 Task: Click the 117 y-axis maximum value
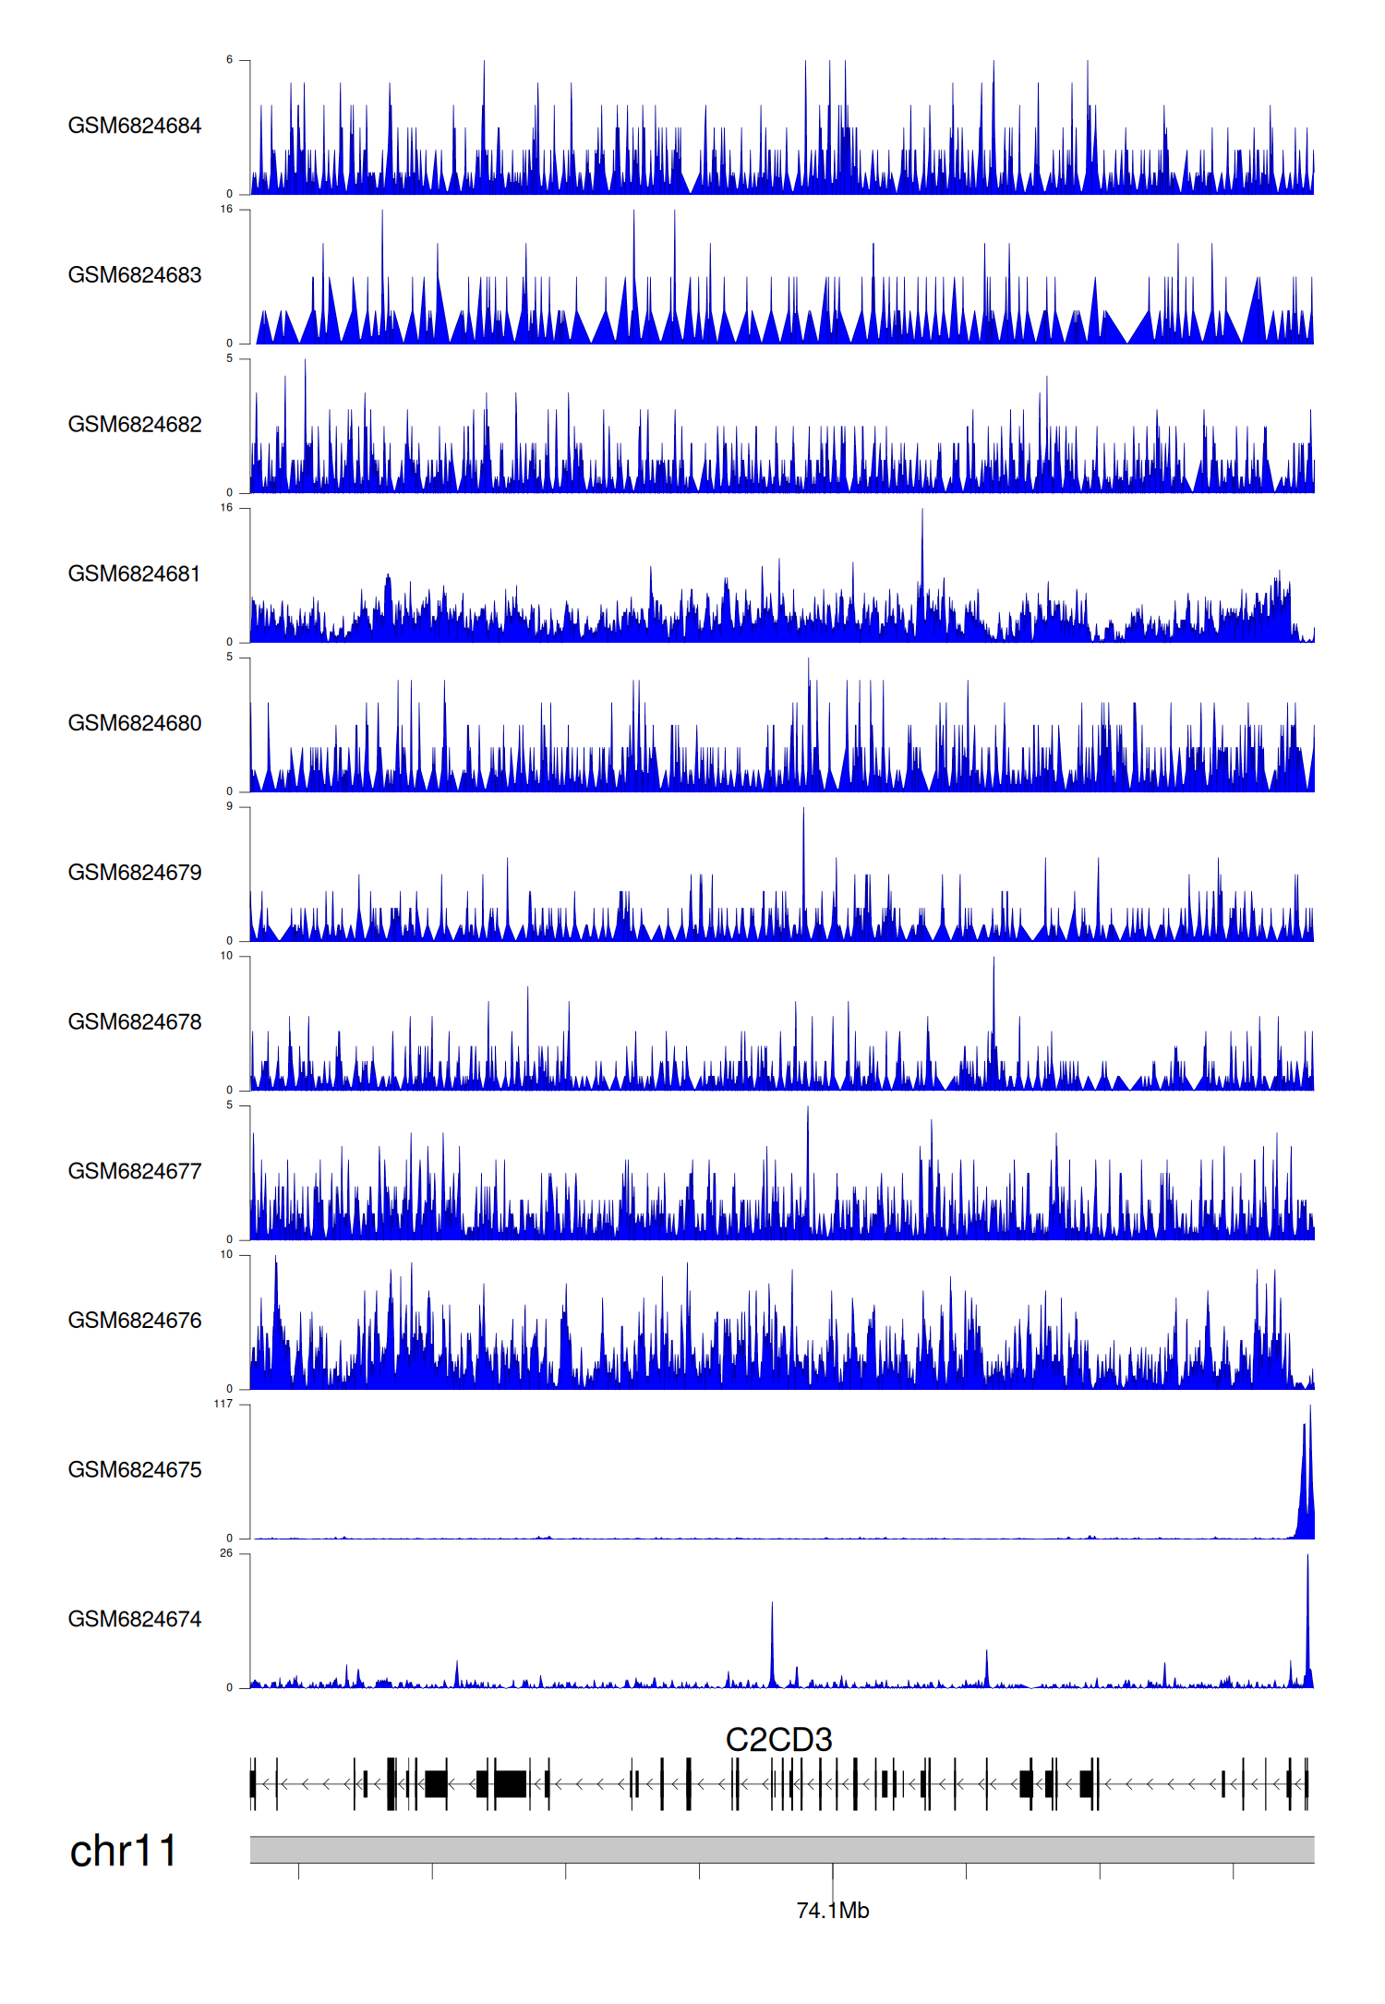(x=223, y=1404)
